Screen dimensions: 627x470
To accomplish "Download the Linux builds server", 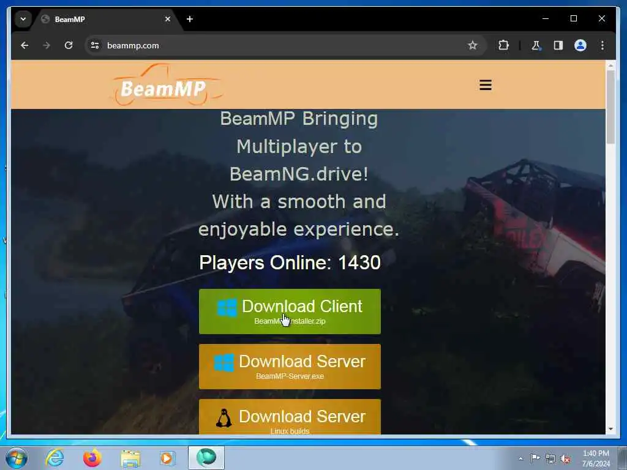I will tap(290, 416).
